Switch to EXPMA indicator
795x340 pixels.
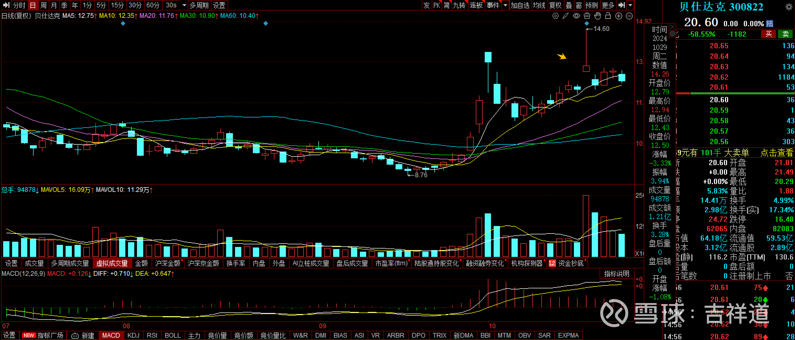568,335
